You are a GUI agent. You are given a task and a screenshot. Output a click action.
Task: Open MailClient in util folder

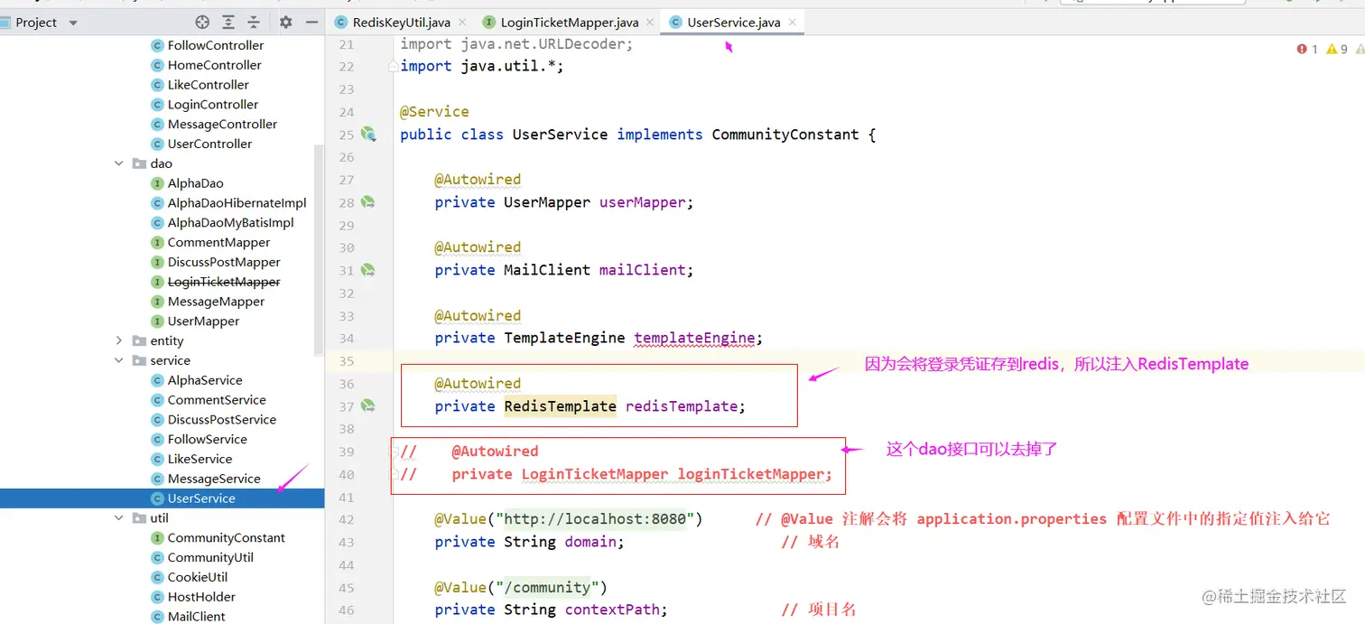coord(196,617)
